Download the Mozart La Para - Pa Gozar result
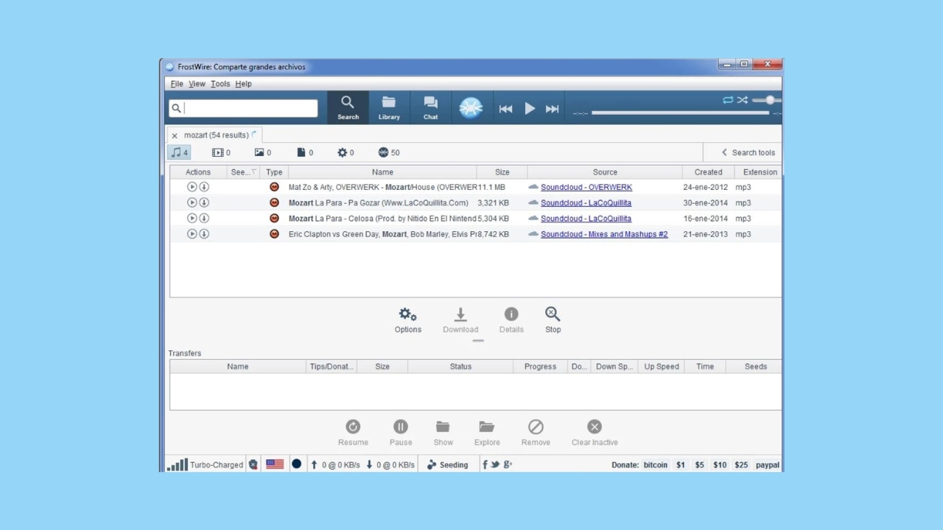 (x=204, y=202)
